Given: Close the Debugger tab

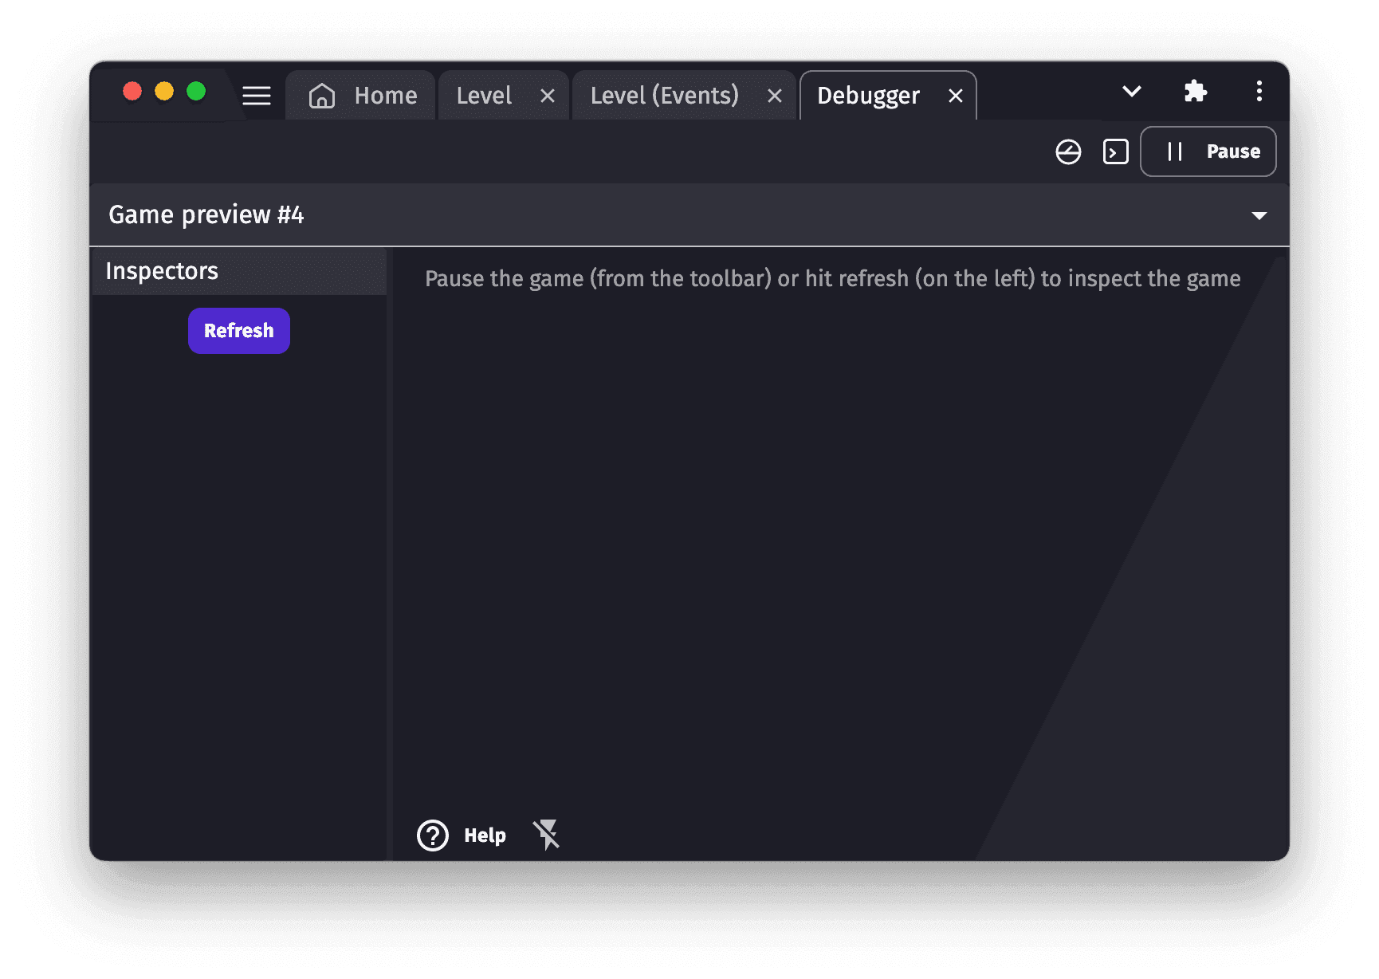Looking at the screenshot, I should tap(955, 96).
